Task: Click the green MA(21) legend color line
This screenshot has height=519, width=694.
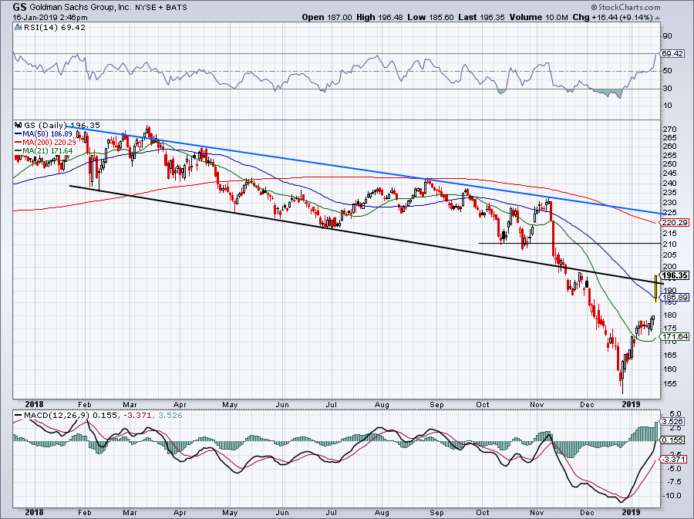Action: 19,151
